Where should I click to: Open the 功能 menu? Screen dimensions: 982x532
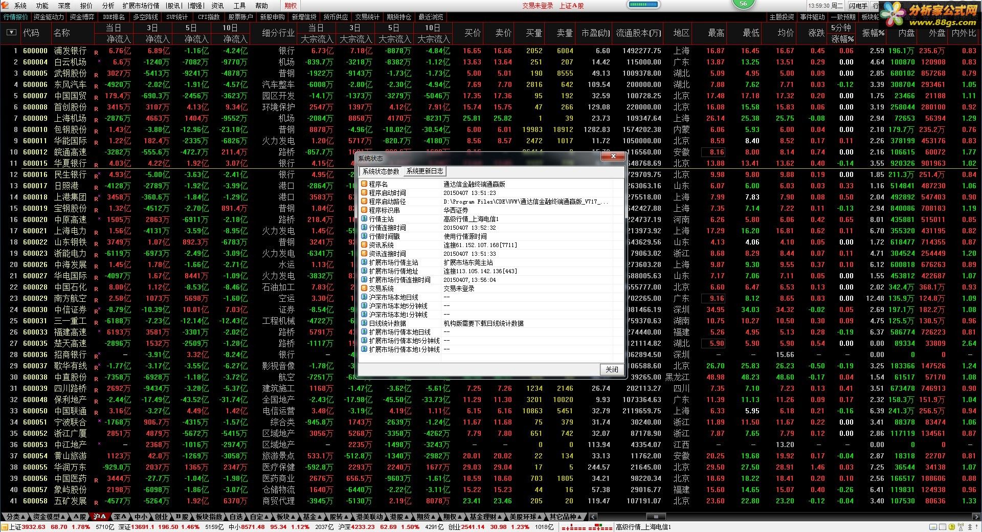[42, 6]
